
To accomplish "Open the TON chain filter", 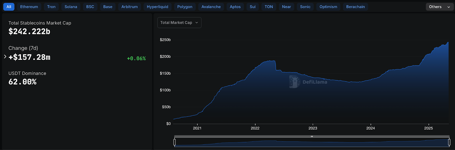I will (x=269, y=7).
